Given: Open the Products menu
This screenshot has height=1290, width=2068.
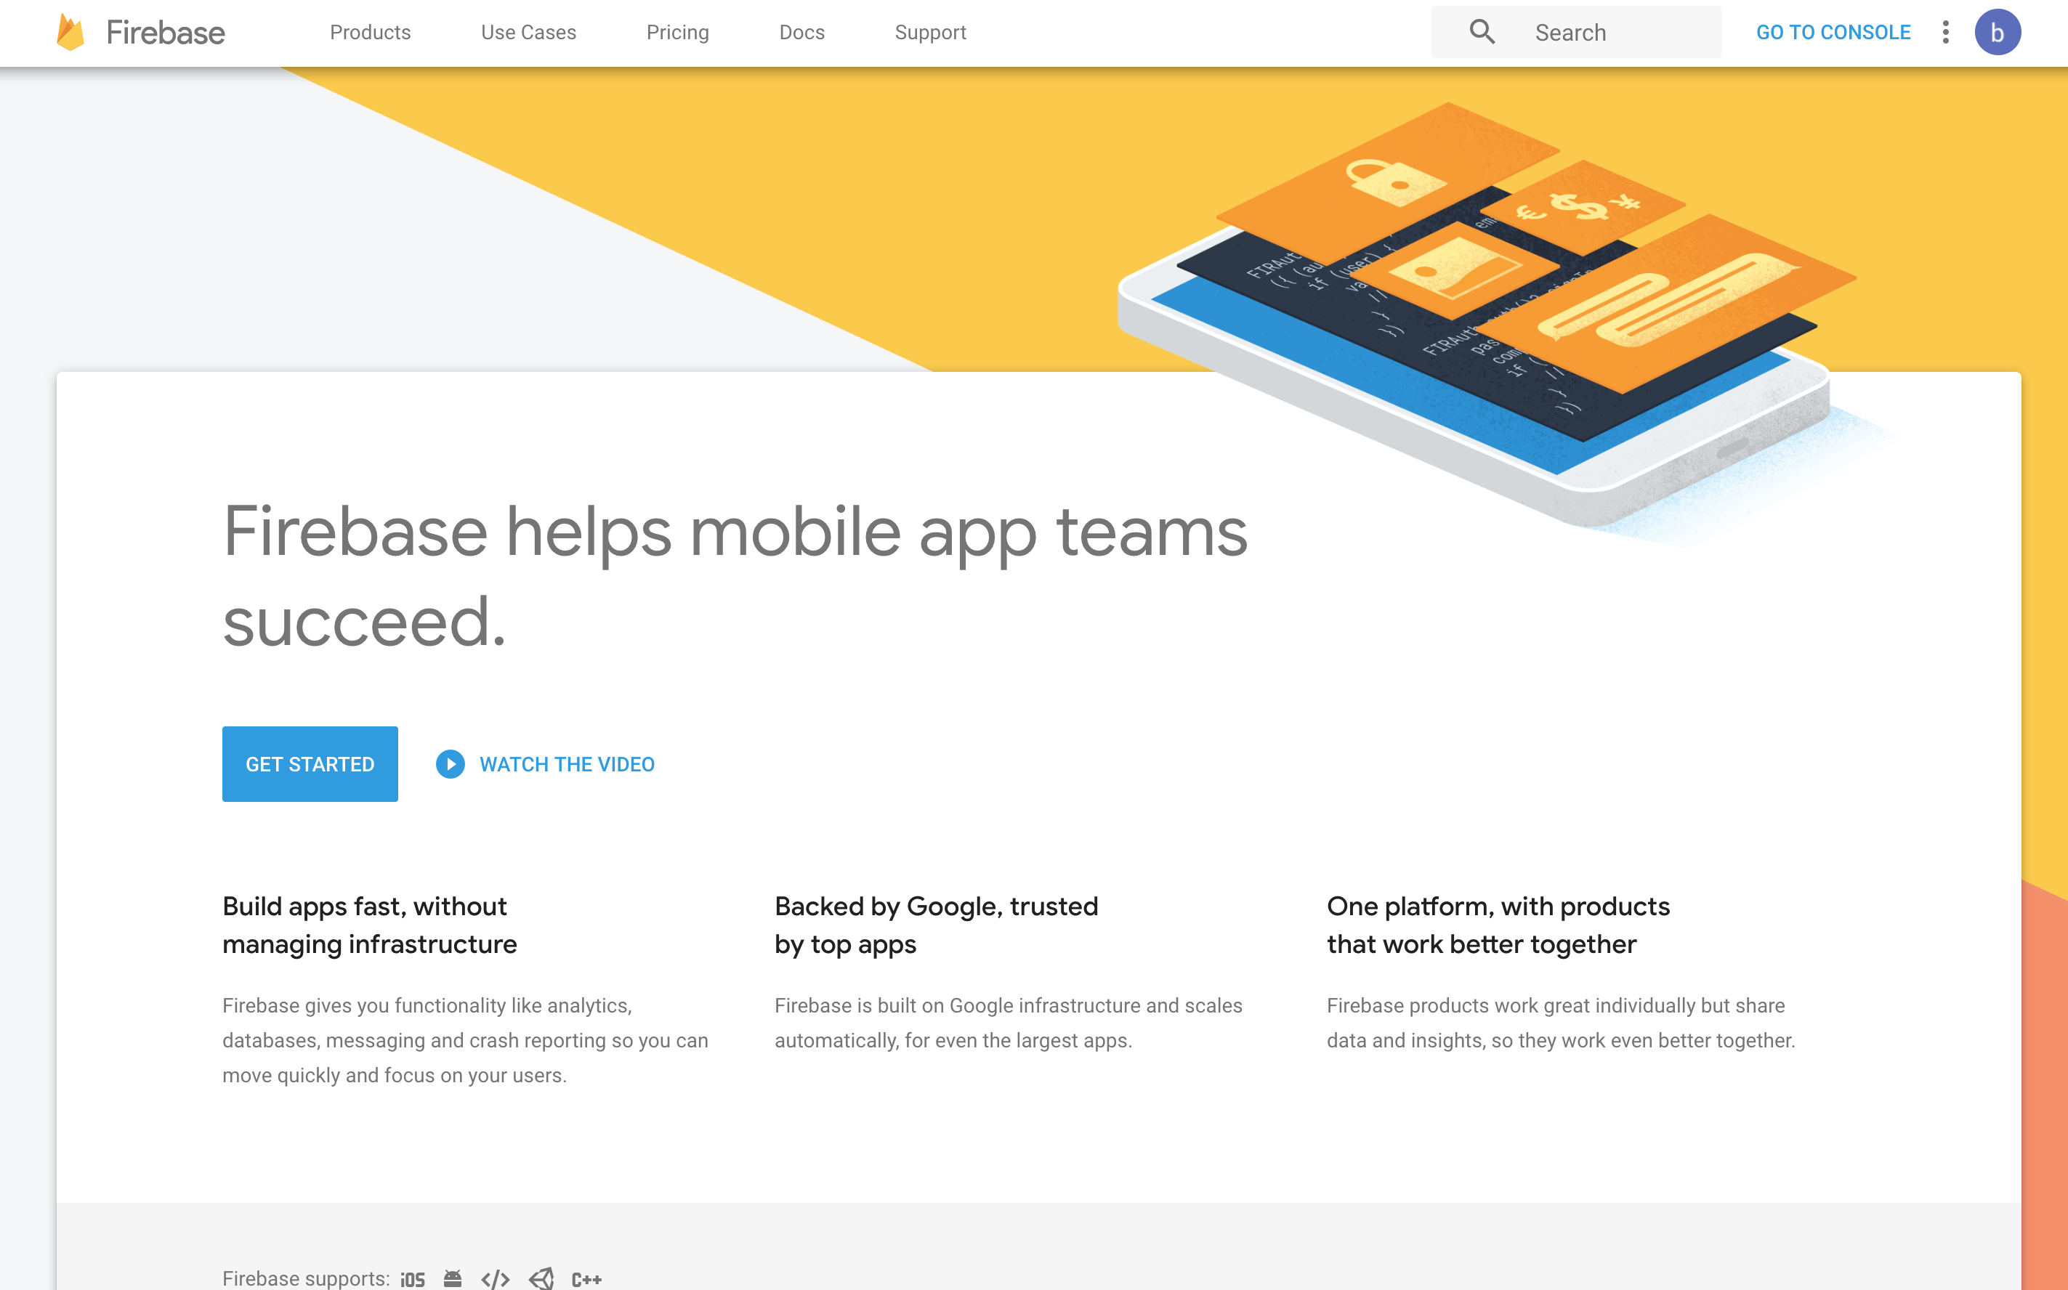Looking at the screenshot, I should pyautogui.click(x=368, y=33).
